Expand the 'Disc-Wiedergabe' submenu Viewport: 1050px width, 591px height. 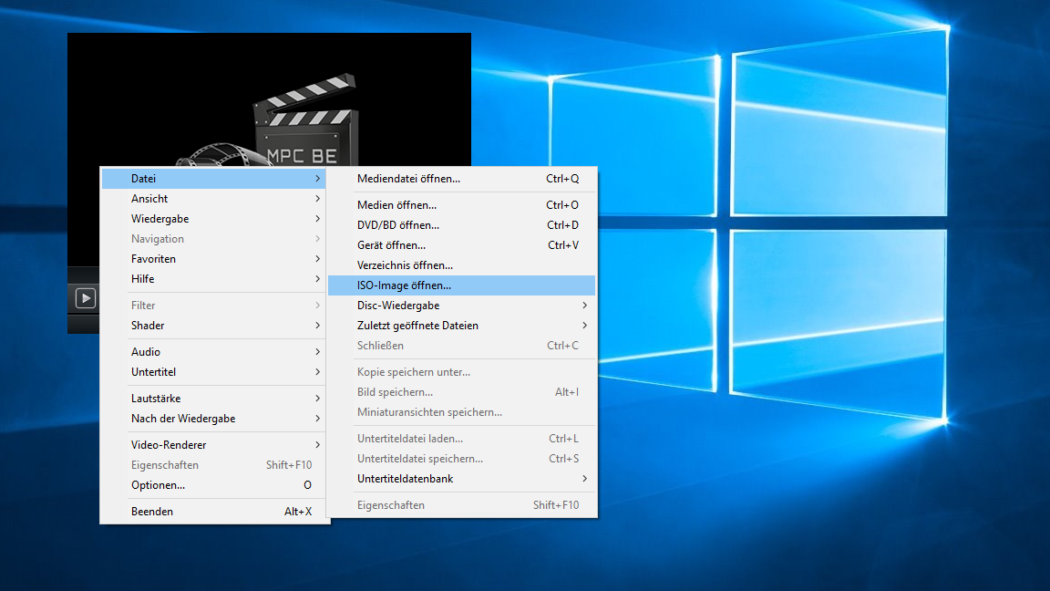(397, 306)
